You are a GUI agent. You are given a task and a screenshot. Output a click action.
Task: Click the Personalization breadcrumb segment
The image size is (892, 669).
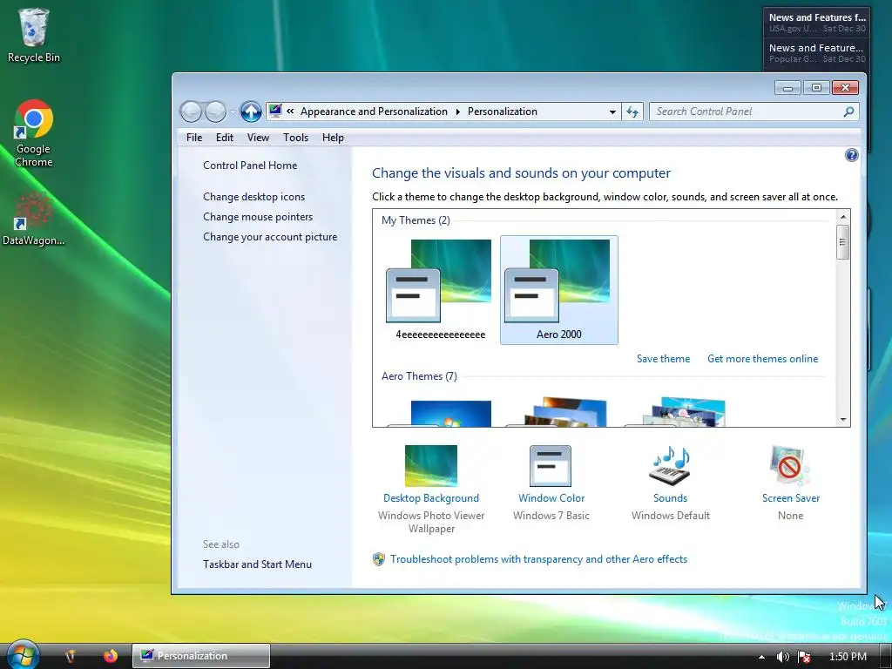point(503,111)
